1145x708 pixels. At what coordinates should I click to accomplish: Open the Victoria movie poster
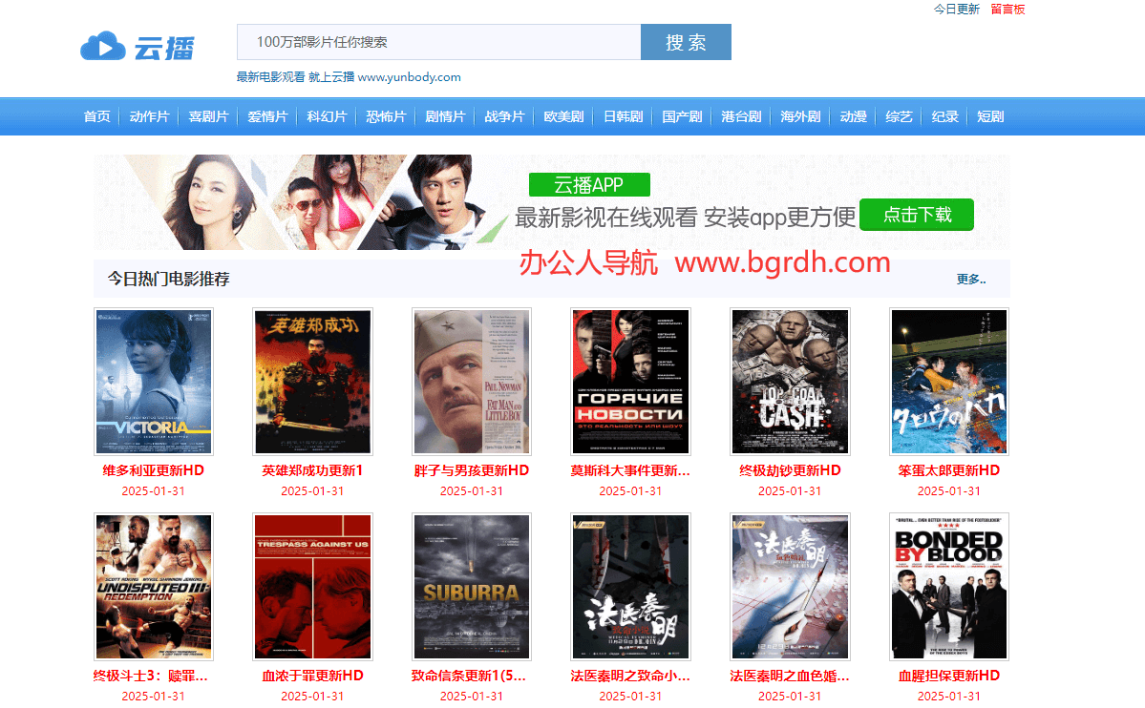[154, 382]
